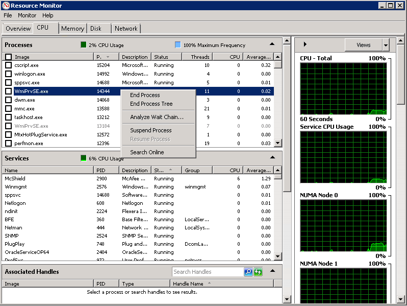The width and height of the screenshot is (407, 306).
Task: Enable the perfmon.exe process checkbox
Action: click(9, 144)
